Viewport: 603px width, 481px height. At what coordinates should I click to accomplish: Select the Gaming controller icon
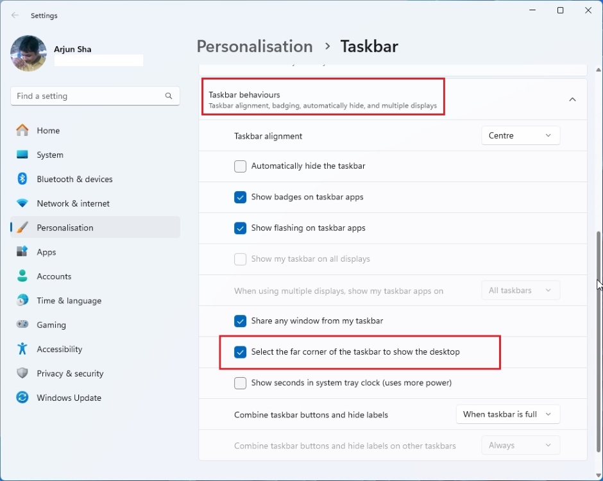[22, 325]
